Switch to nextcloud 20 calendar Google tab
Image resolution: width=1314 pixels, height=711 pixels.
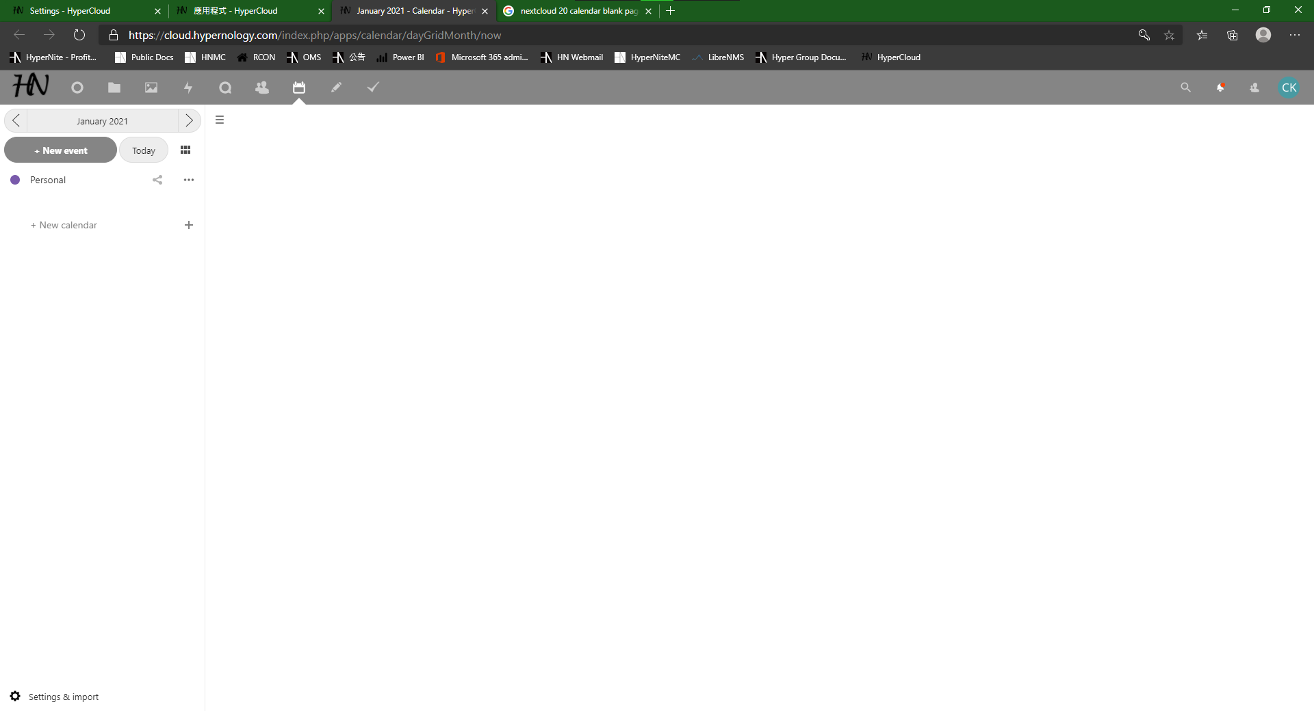click(578, 11)
